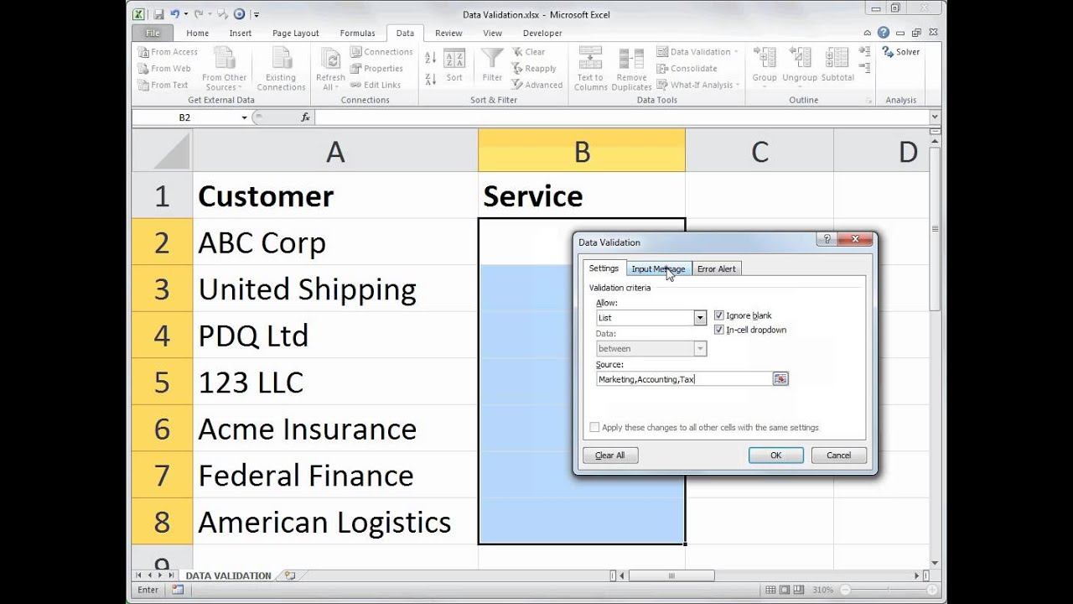Open the From Other Sources dropdown
This screenshot has height=604, width=1073.
(x=224, y=69)
